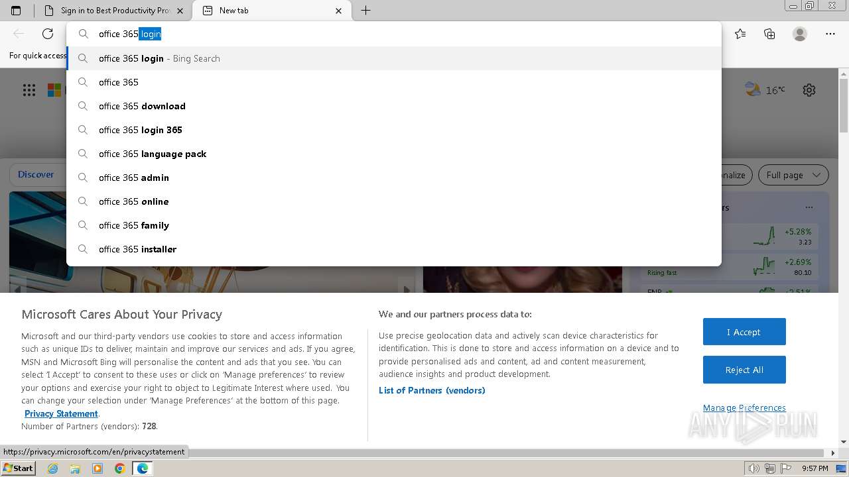The image size is (849, 477).
Task: Choose office 365 online suggestion
Action: coord(393,201)
